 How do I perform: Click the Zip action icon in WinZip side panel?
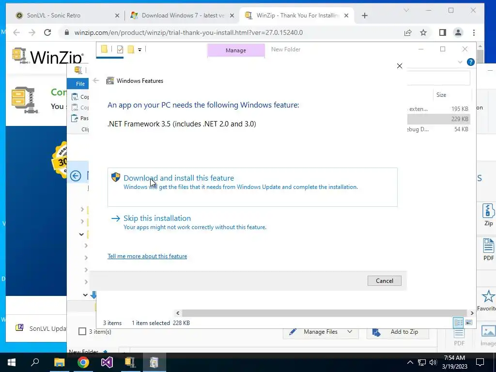488,215
